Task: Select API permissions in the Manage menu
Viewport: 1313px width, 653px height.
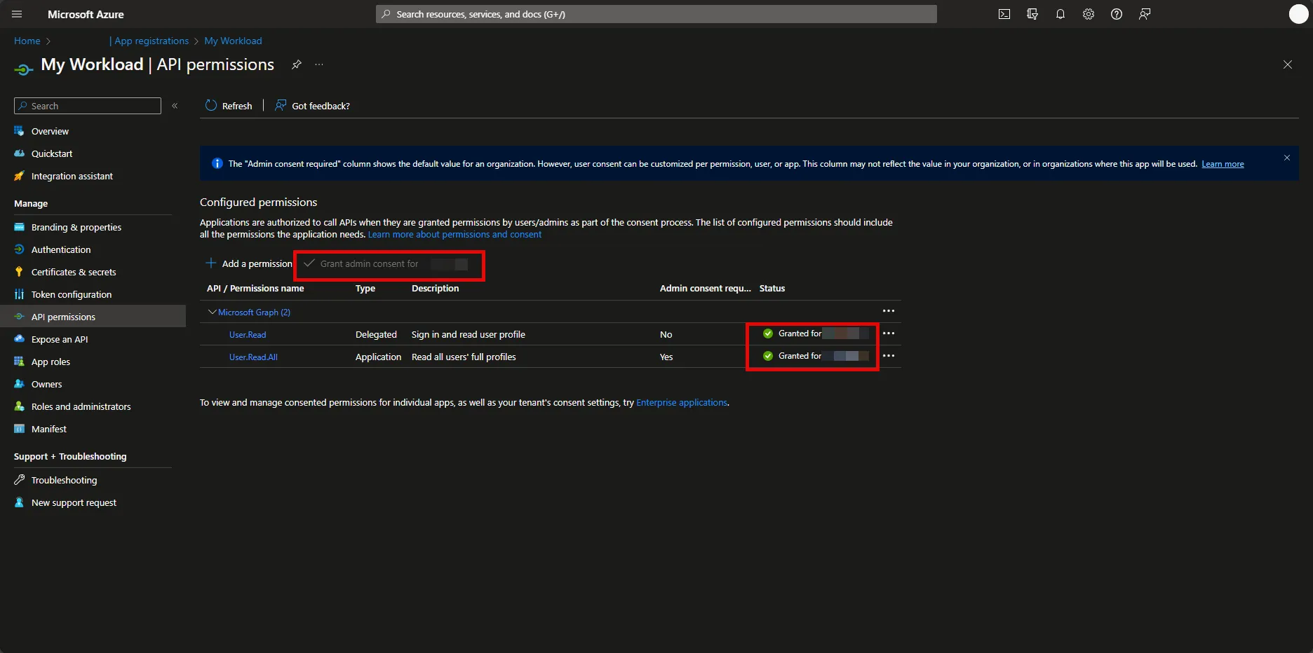Action: [x=65, y=316]
